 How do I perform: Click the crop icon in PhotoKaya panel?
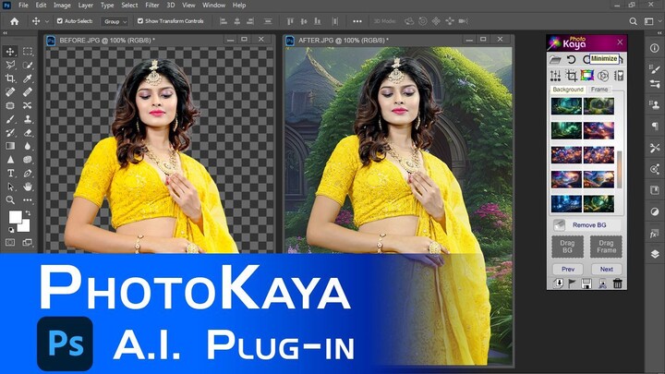(x=572, y=76)
